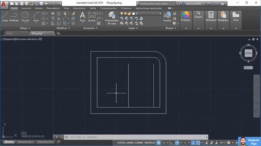261x146 pixels.
Task: Toggle layer on/off lightbulb in layer dropdown
Action: coord(122,13)
